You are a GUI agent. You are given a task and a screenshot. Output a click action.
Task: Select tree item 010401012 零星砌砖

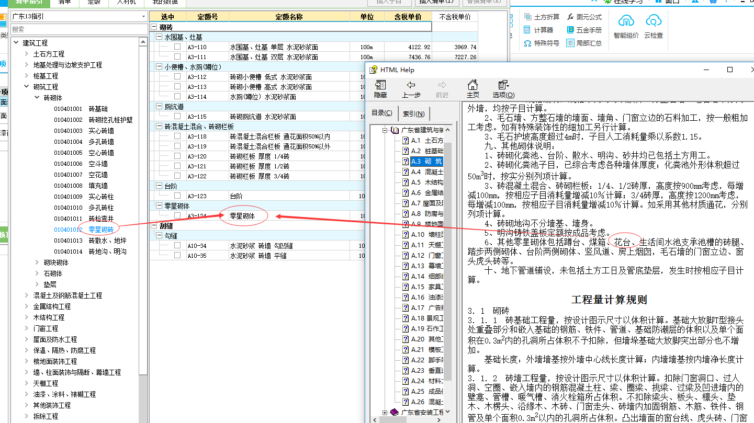point(84,230)
